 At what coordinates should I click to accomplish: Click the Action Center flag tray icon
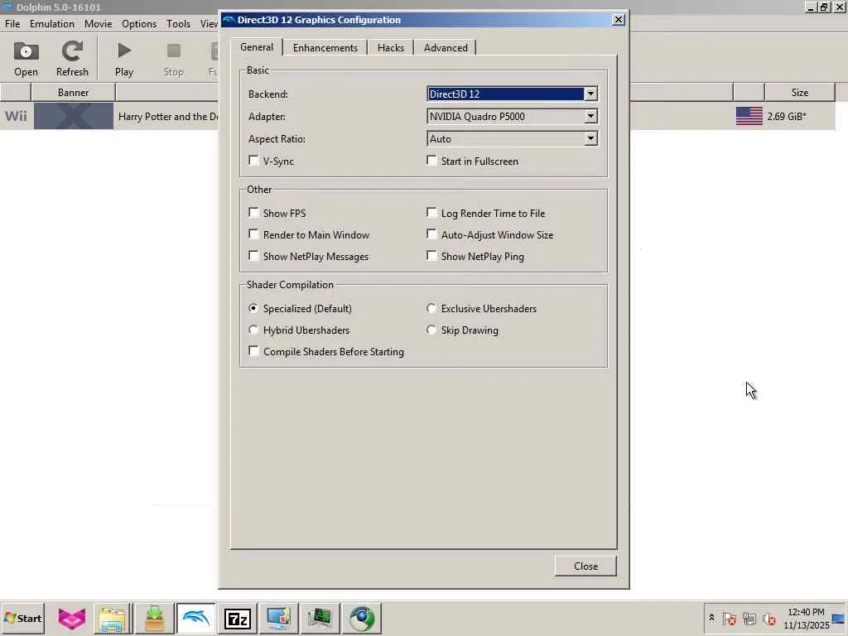click(729, 618)
